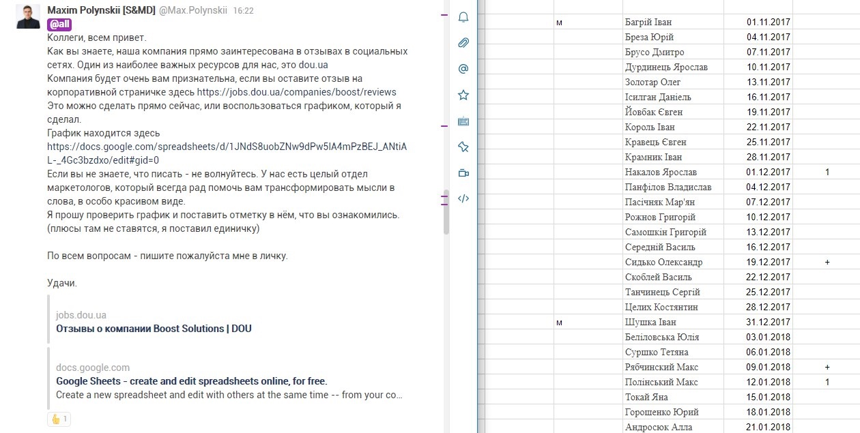Toggle the thumbs-up reaction on the message
The image size is (860, 433).
pyautogui.click(x=59, y=419)
